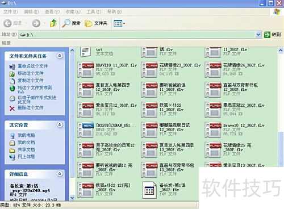
Task: Click the file list scroll up arrow
Action: tap(281, 51)
